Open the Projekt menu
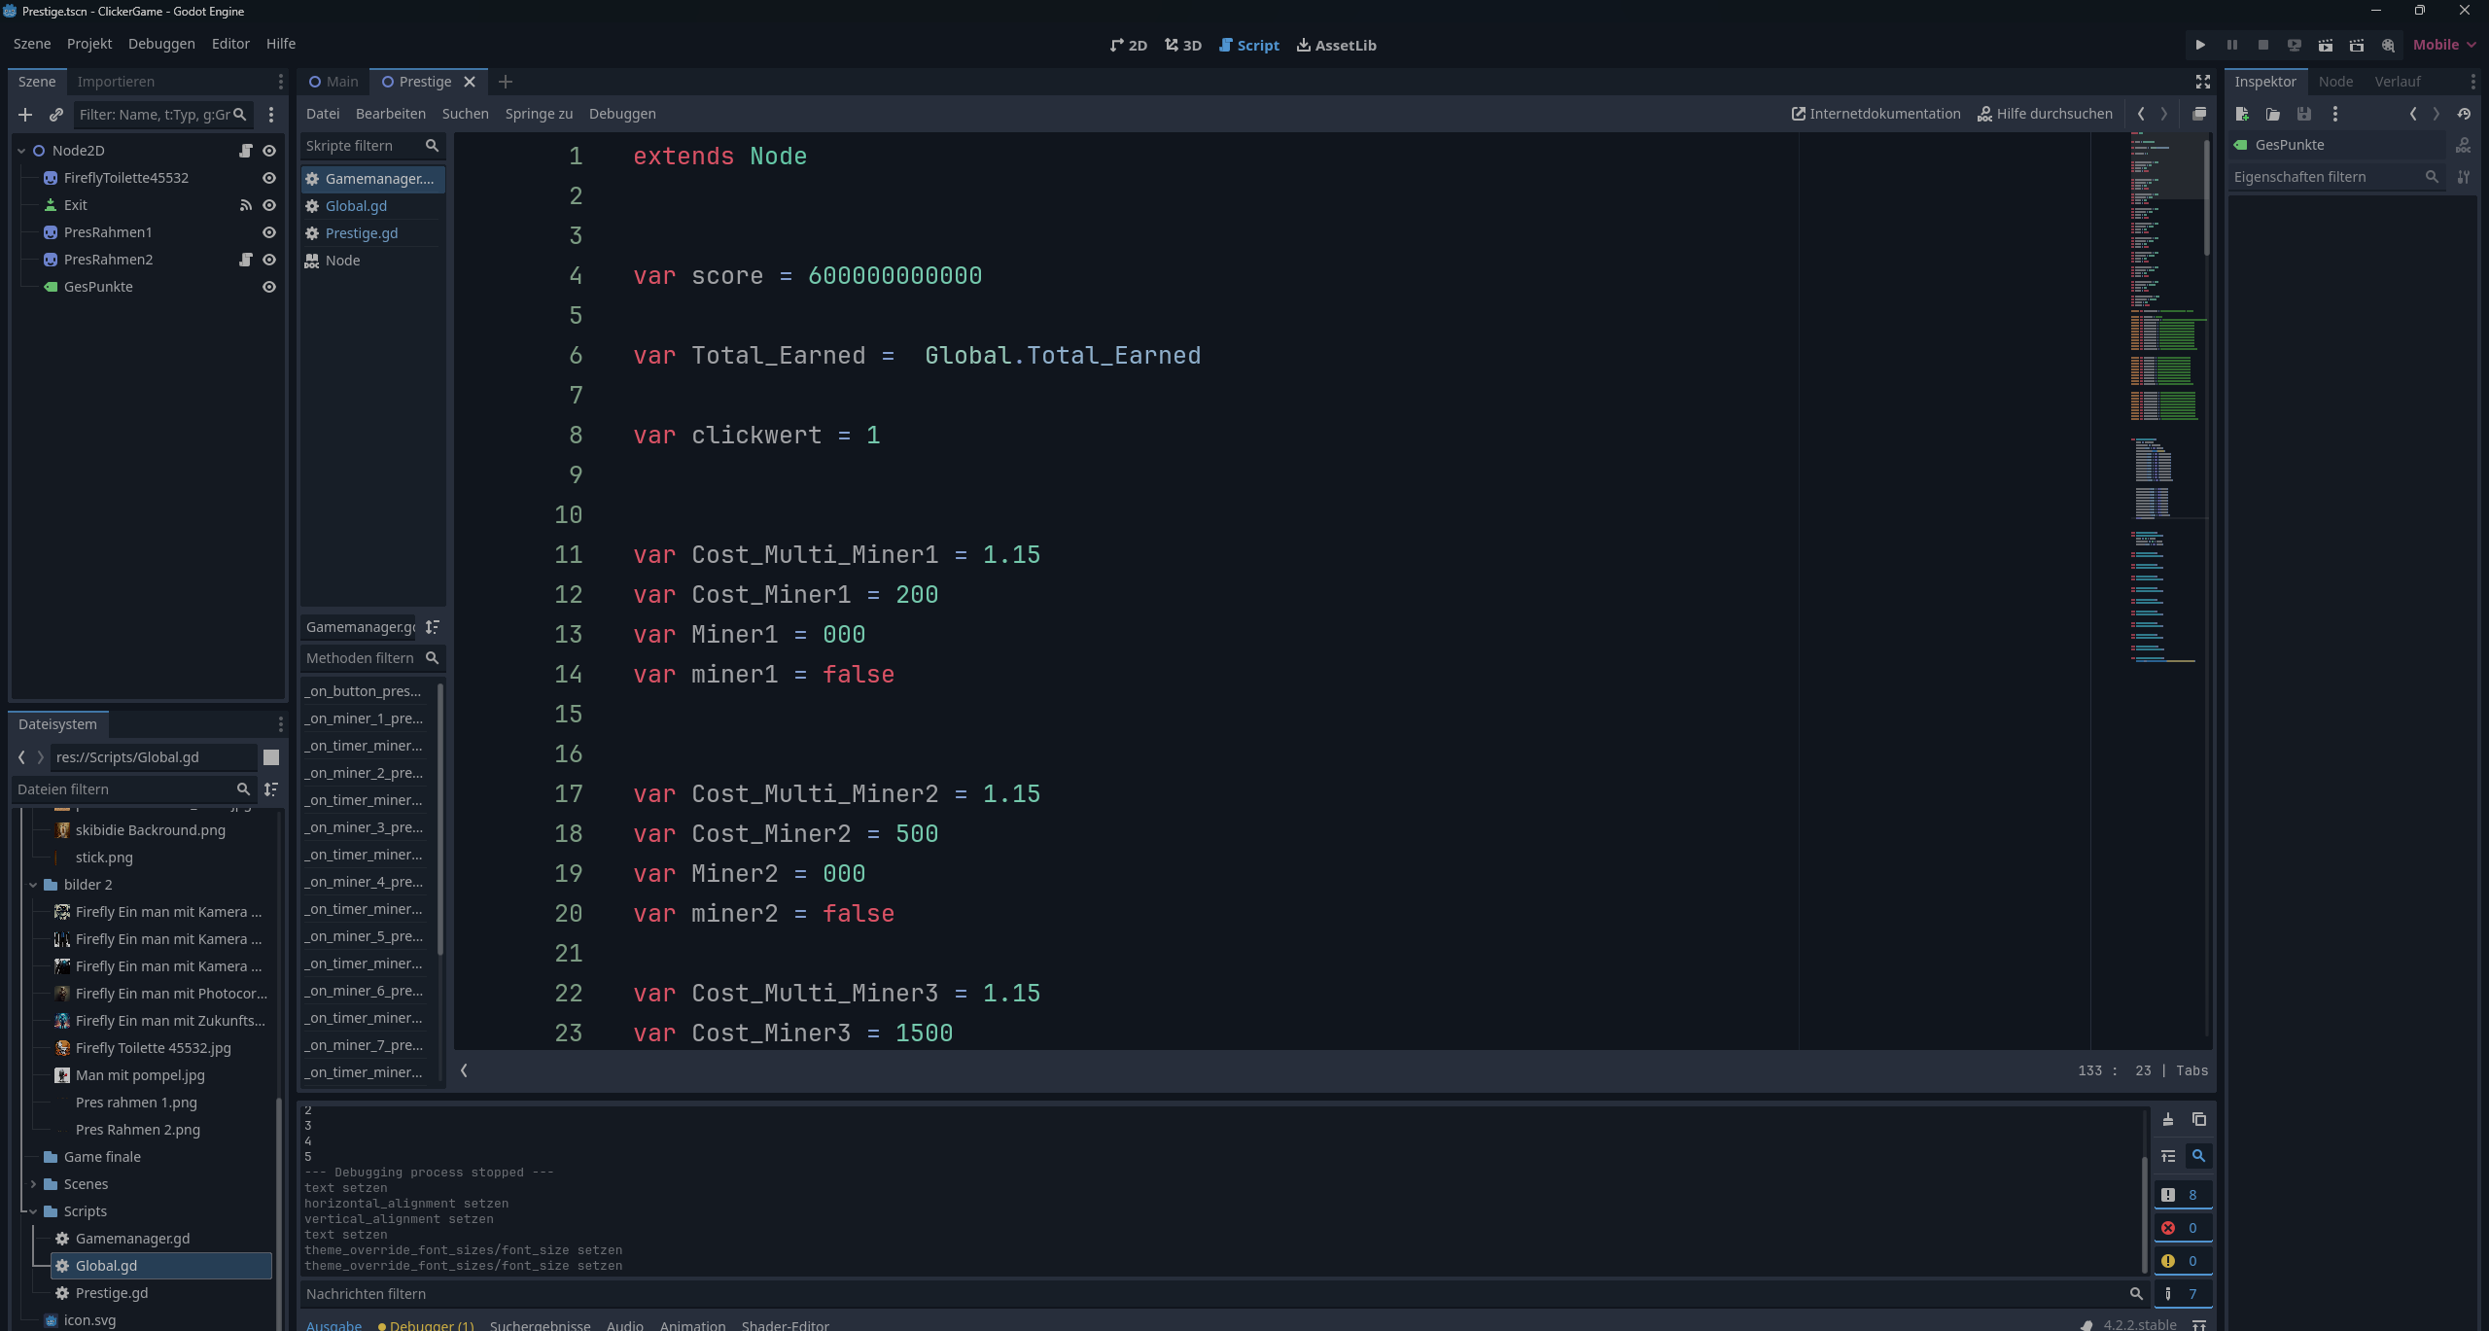This screenshot has width=2489, height=1331. click(x=89, y=44)
